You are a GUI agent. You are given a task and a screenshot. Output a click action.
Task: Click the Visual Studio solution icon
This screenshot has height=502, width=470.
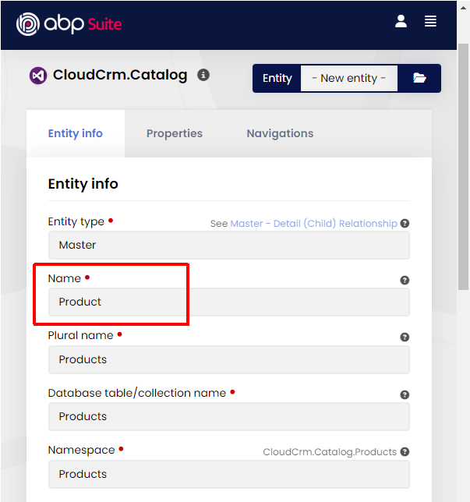point(37,76)
